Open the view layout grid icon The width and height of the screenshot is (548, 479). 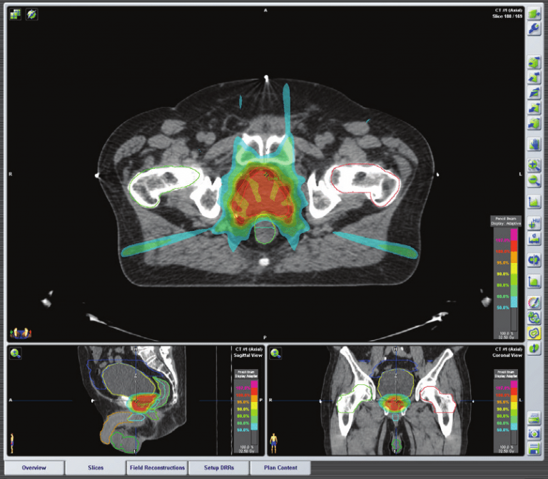(x=15, y=14)
